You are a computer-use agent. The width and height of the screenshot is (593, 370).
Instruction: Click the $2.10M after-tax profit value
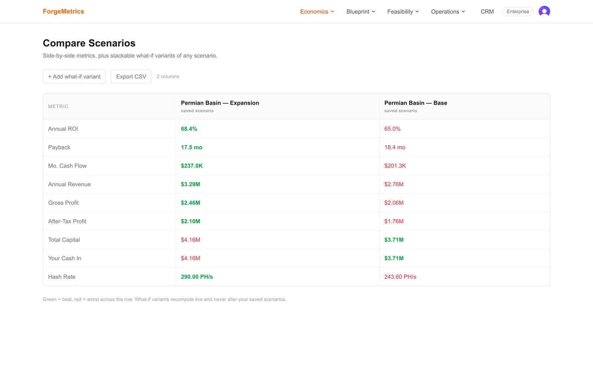[191, 221]
